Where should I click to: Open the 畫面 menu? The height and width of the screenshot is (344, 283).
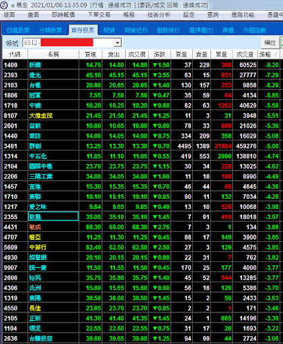point(34,15)
